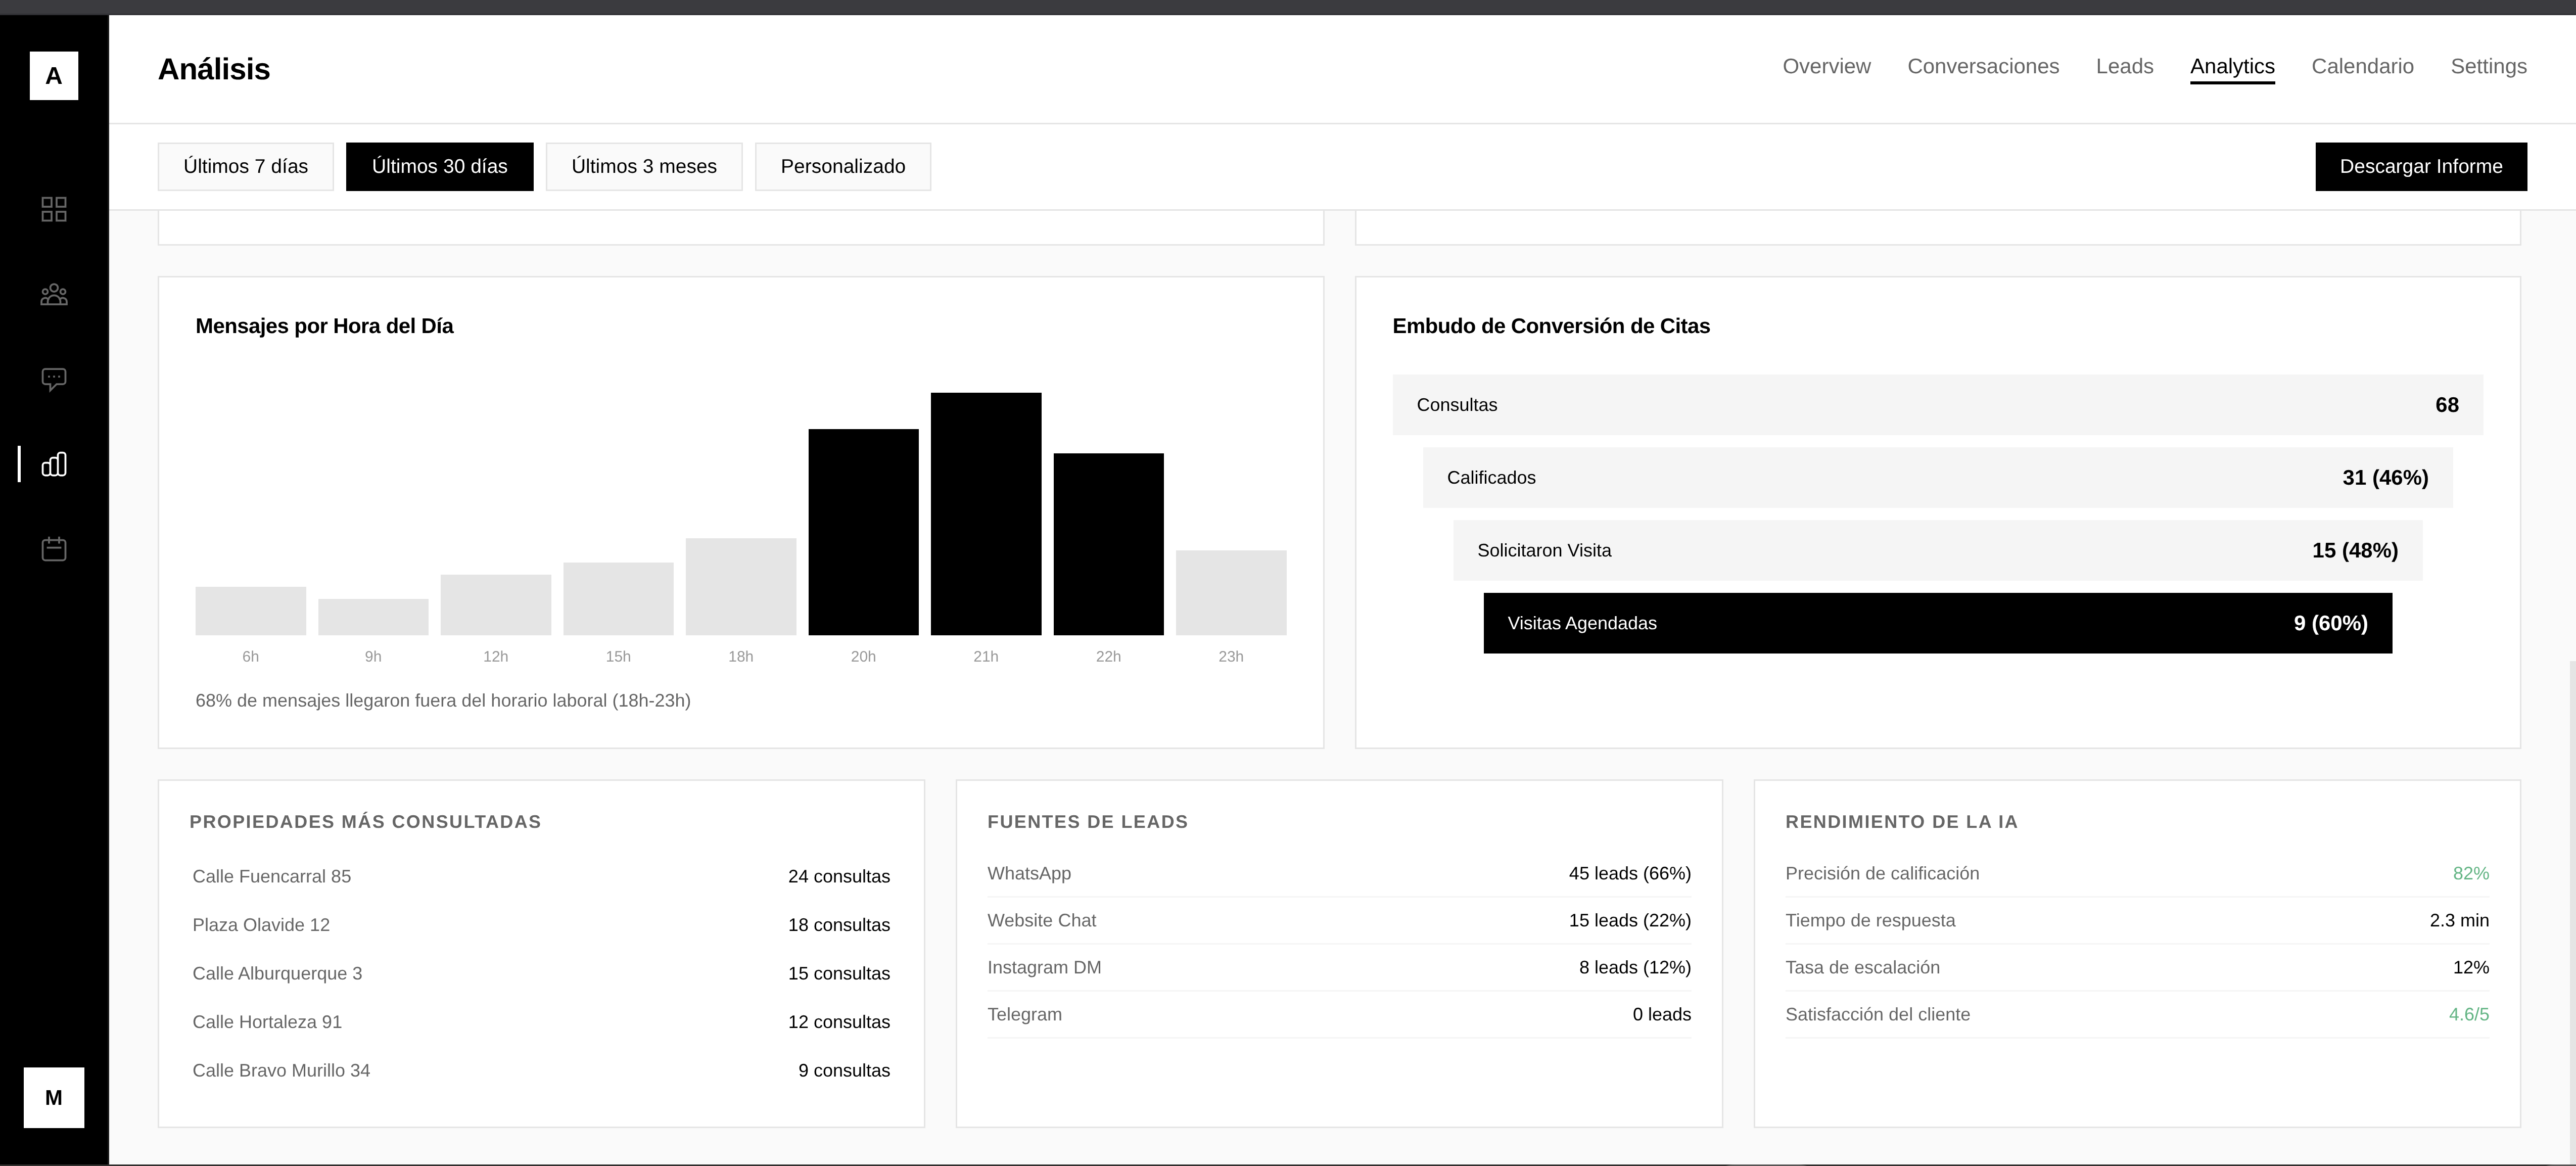
Task: Select the Últimos 7 días filter
Action: coord(245,166)
